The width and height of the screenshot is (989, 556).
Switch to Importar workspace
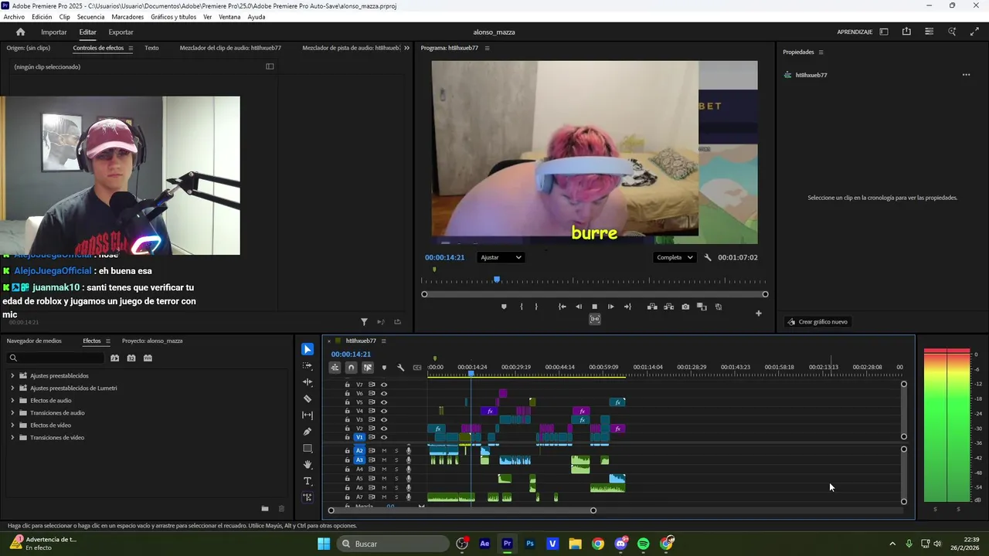coord(54,32)
